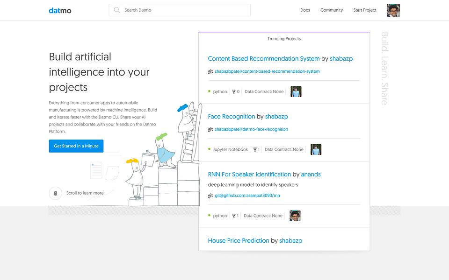
Task: Click fork icon in Content Based Recommendation row
Action: [x=234, y=92]
